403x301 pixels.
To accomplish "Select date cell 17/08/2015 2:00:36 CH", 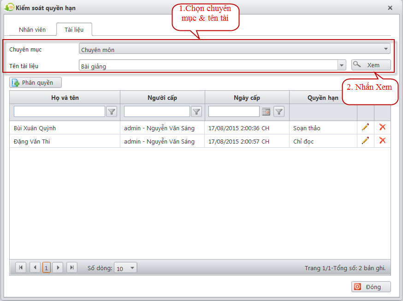I will coord(247,128).
